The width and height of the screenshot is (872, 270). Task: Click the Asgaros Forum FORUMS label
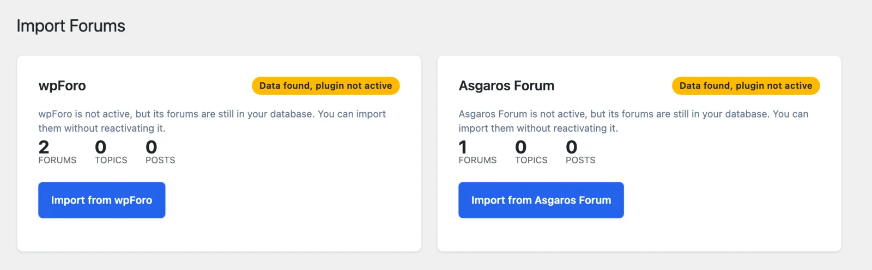(x=478, y=160)
